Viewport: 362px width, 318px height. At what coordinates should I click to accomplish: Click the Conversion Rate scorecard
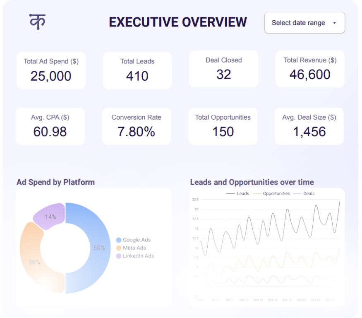pos(136,126)
